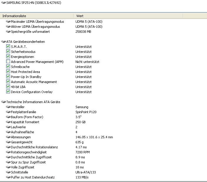Click the icon beside Bauform (Form Factor)

pyautogui.click(x=8, y=117)
